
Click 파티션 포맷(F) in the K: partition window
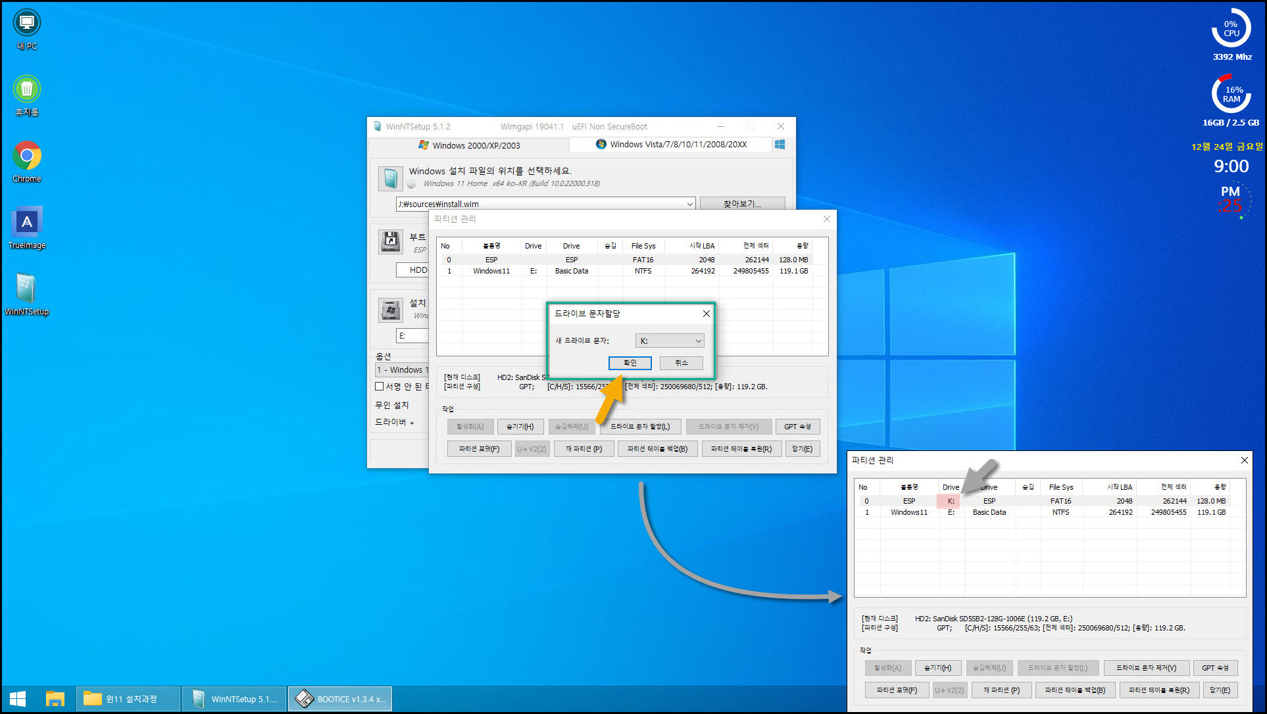[897, 690]
